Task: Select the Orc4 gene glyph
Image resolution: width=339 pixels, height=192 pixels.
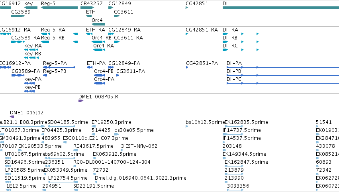Action: pos(98,24)
